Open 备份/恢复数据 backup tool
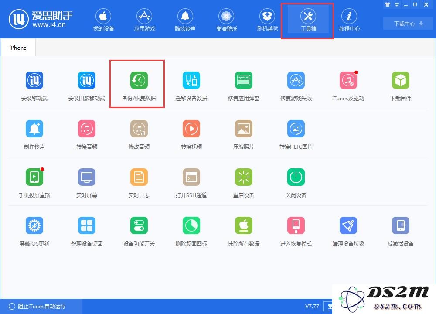The image size is (436, 314). coord(139,86)
